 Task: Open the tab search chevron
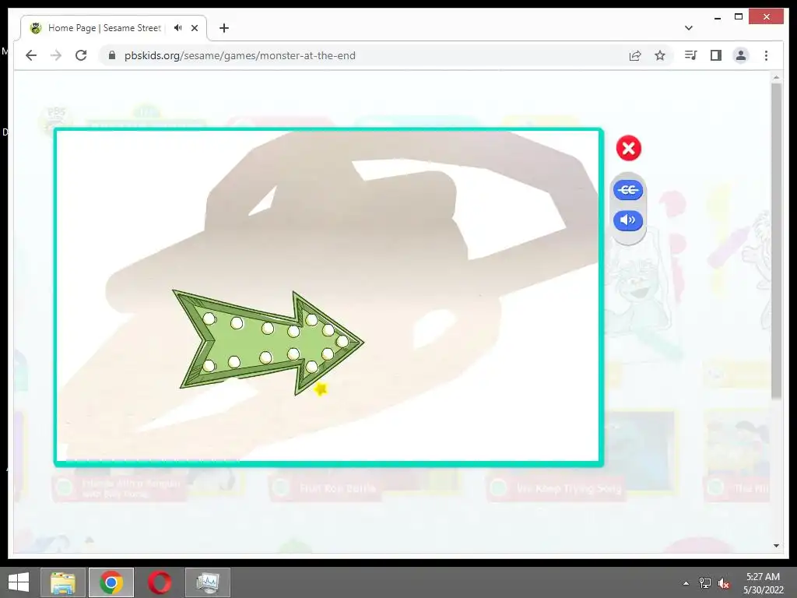click(x=688, y=28)
